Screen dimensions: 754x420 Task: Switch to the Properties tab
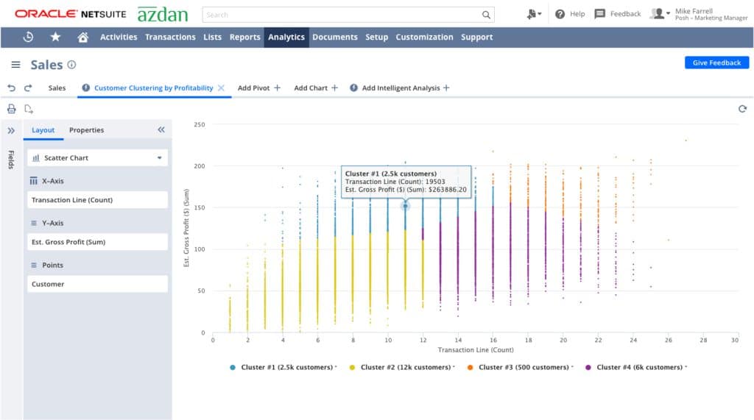87,130
